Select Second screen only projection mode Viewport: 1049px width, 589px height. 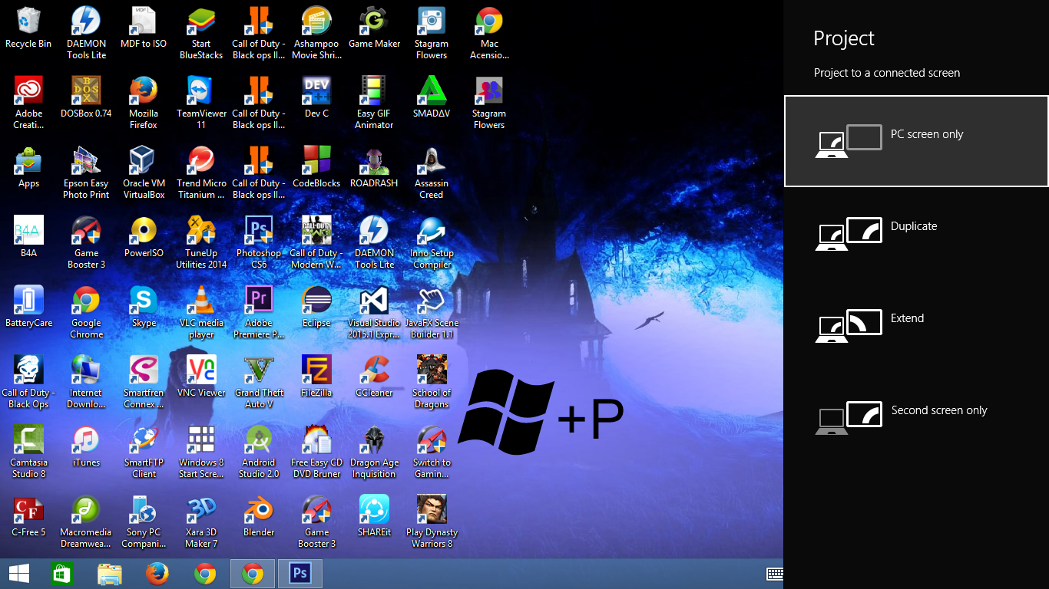point(916,417)
